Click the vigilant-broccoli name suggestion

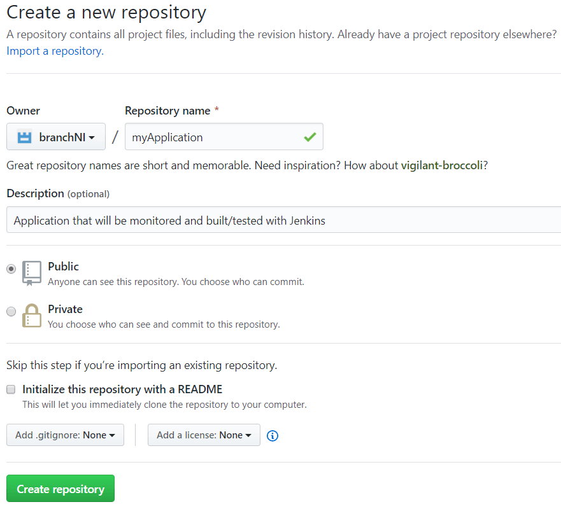441,165
